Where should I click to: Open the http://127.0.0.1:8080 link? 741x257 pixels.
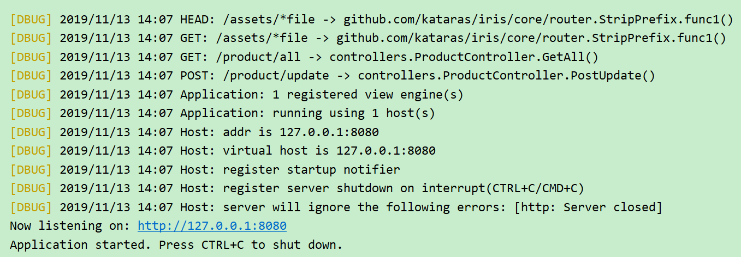click(x=212, y=226)
